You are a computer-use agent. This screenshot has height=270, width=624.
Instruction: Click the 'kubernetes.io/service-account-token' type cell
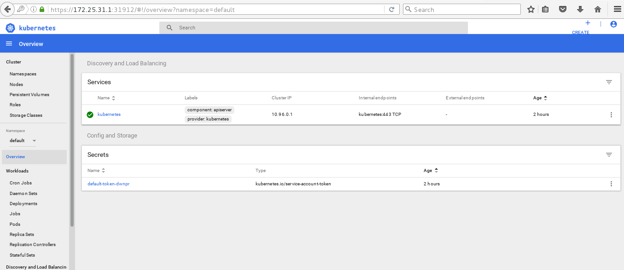[293, 184]
